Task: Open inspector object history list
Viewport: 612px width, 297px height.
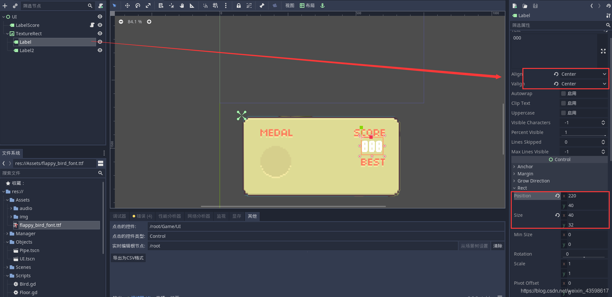Action: [608, 6]
